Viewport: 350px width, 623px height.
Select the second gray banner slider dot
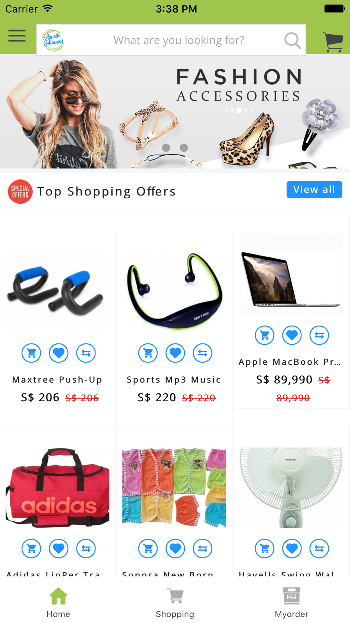click(184, 148)
